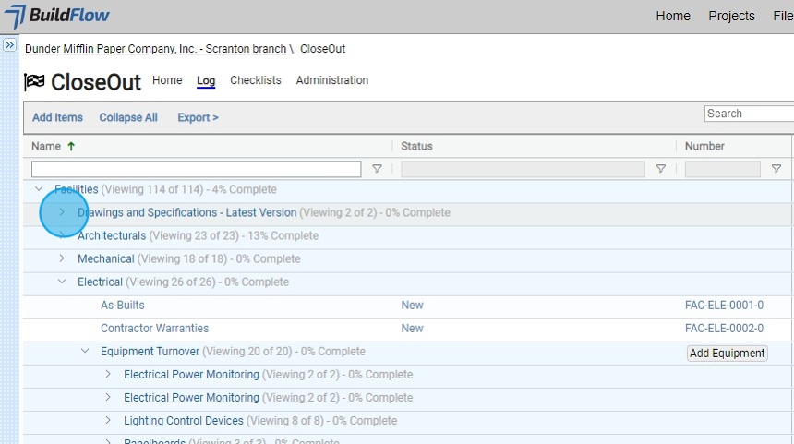Image resolution: width=794 pixels, height=444 pixels.
Task: Open the As-Builts item
Action: click(123, 305)
